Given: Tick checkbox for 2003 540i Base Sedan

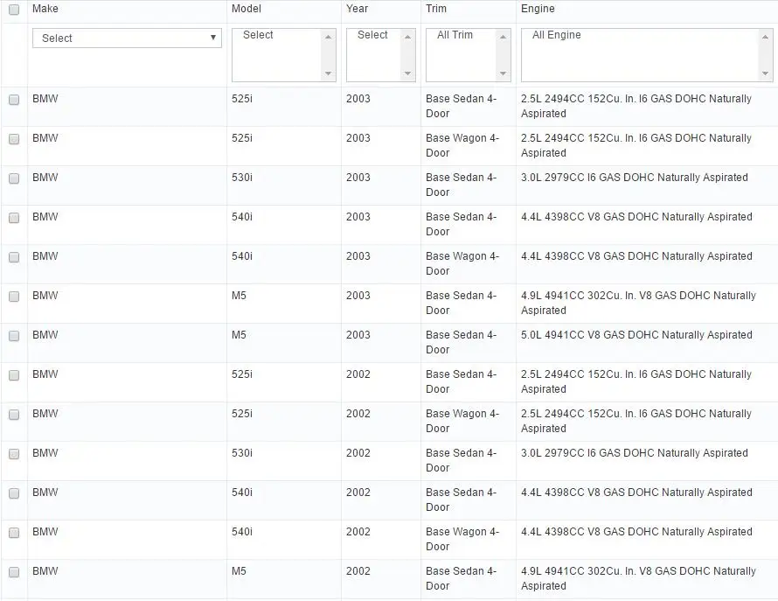Looking at the screenshot, I should [x=14, y=218].
